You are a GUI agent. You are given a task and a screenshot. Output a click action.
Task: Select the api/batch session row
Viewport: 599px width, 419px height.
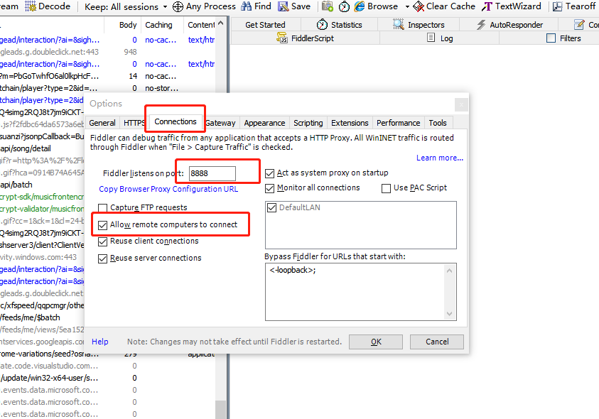42,185
